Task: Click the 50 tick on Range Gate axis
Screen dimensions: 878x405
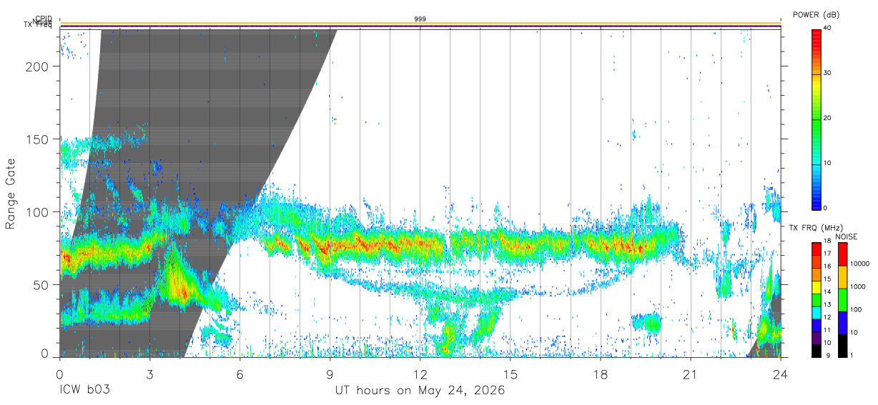Action: 40,284
